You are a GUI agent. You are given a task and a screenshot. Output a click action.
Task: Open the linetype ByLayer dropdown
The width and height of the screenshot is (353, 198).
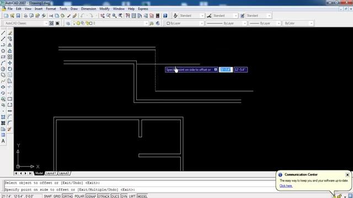(x=245, y=23)
